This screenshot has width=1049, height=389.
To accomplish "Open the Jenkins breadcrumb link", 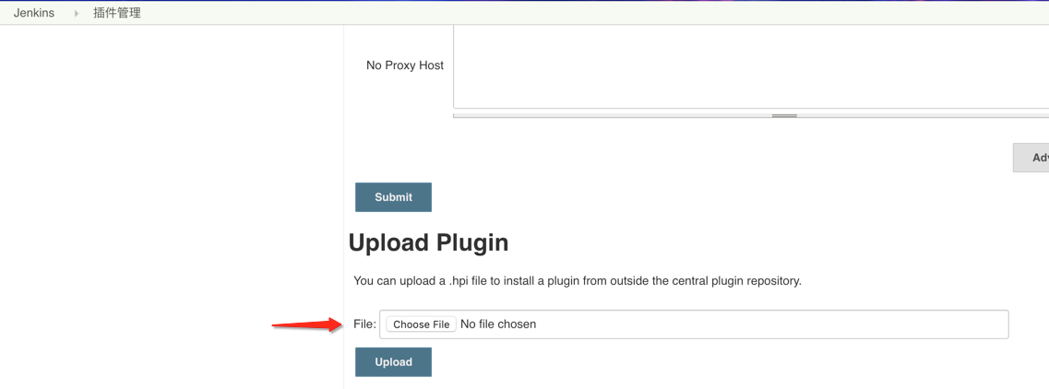I will (x=34, y=13).
